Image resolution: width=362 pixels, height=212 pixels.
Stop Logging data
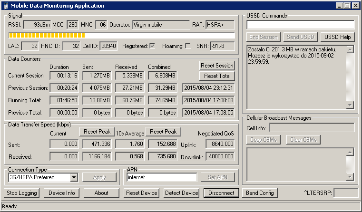tap(22, 193)
